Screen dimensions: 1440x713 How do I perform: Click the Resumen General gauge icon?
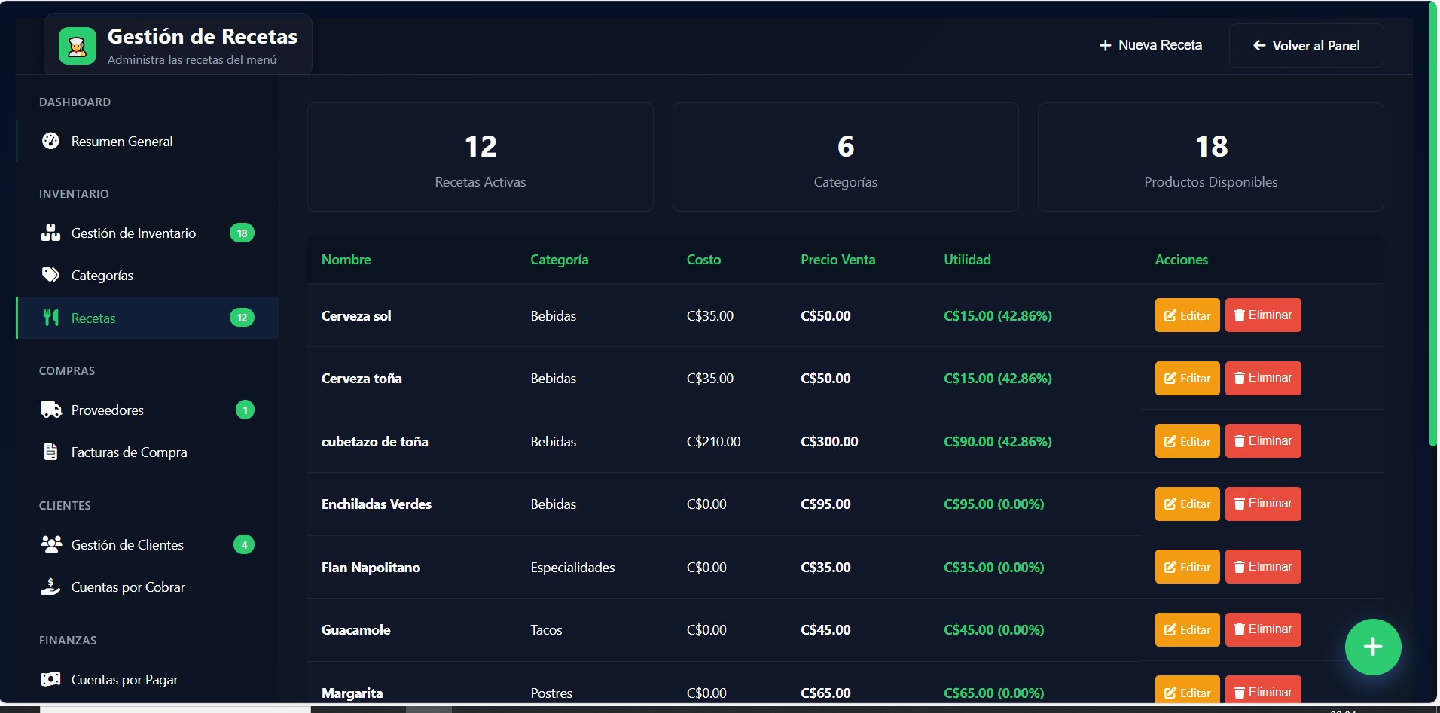[x=50, y=141]
